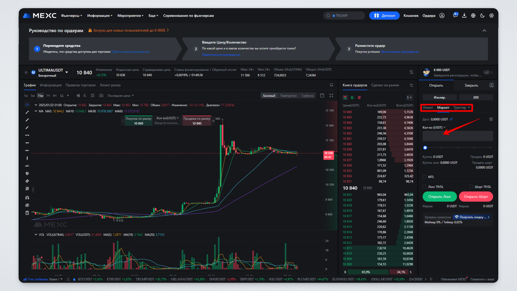Image resolution: width=517 pixels, height=291 pixels.
Task: Enable the MTL checkbox
Action: pyautogui.click(x=425, y=177)
